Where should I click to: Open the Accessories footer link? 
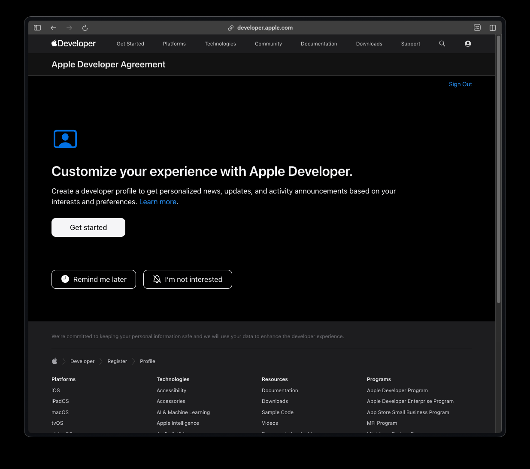click(171, 401)
